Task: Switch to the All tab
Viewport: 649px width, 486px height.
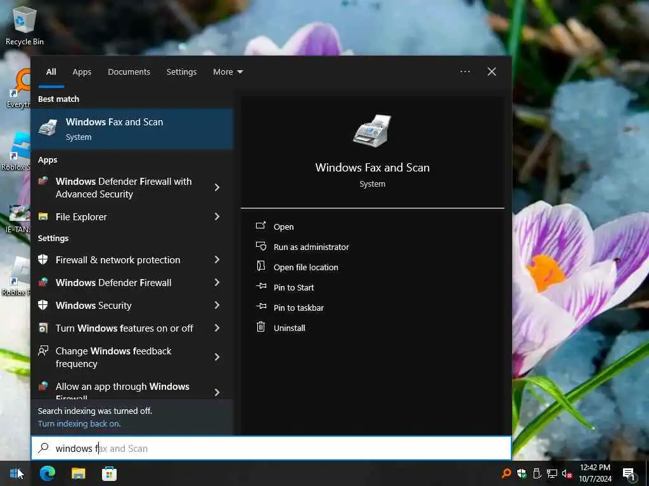Action: coord(51,72)
